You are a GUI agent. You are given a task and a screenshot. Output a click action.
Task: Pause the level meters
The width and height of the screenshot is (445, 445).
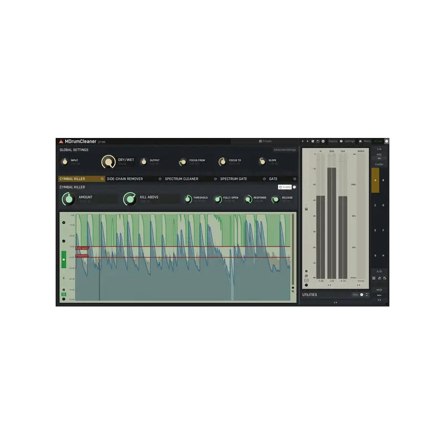tap(306, 271)
